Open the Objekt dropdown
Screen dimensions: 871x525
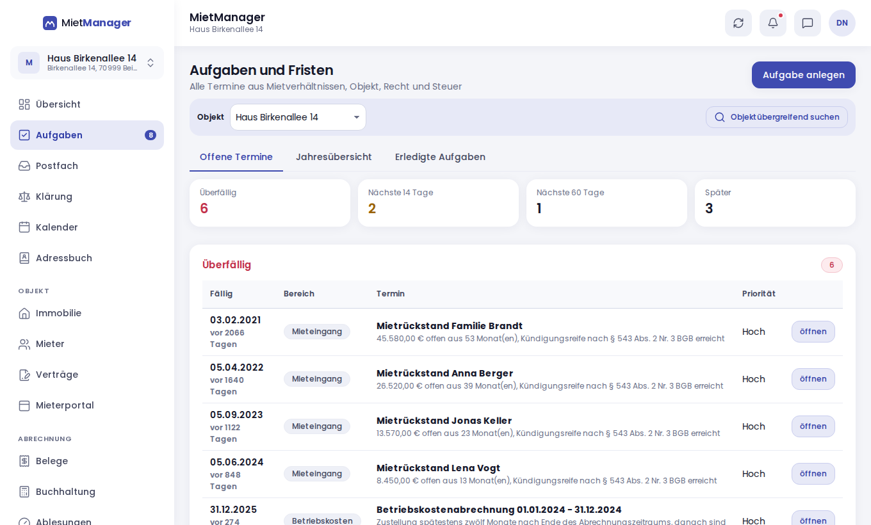click(298, 117)
